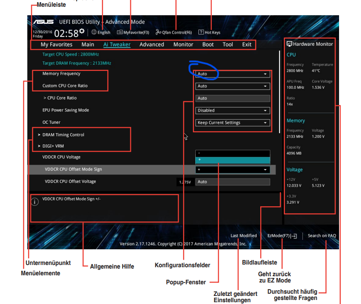The height and width of the screenshot is (304, 361).
Task: Click the 12/30/2016 date text
Action: 43,32
